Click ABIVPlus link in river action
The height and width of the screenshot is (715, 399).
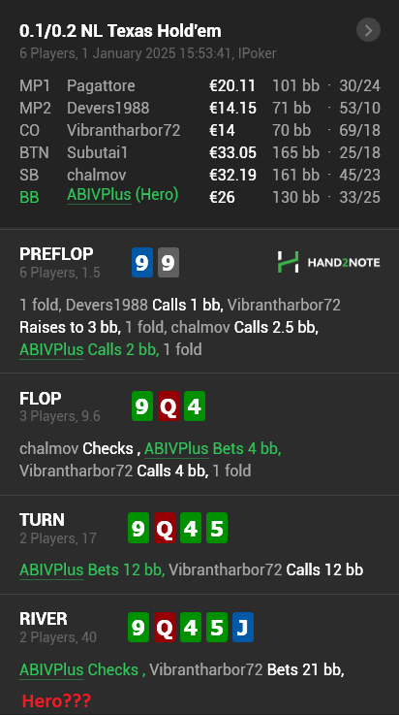[x=51, y=669]
